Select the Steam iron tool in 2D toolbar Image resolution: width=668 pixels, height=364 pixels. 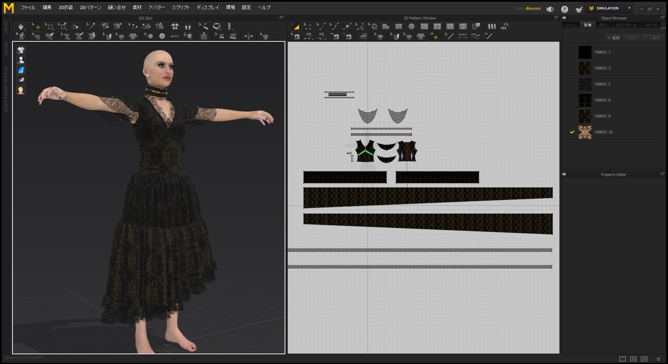point(363,36)
